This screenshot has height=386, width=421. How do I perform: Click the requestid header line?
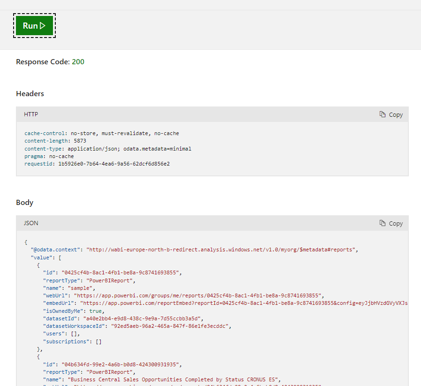97,164
